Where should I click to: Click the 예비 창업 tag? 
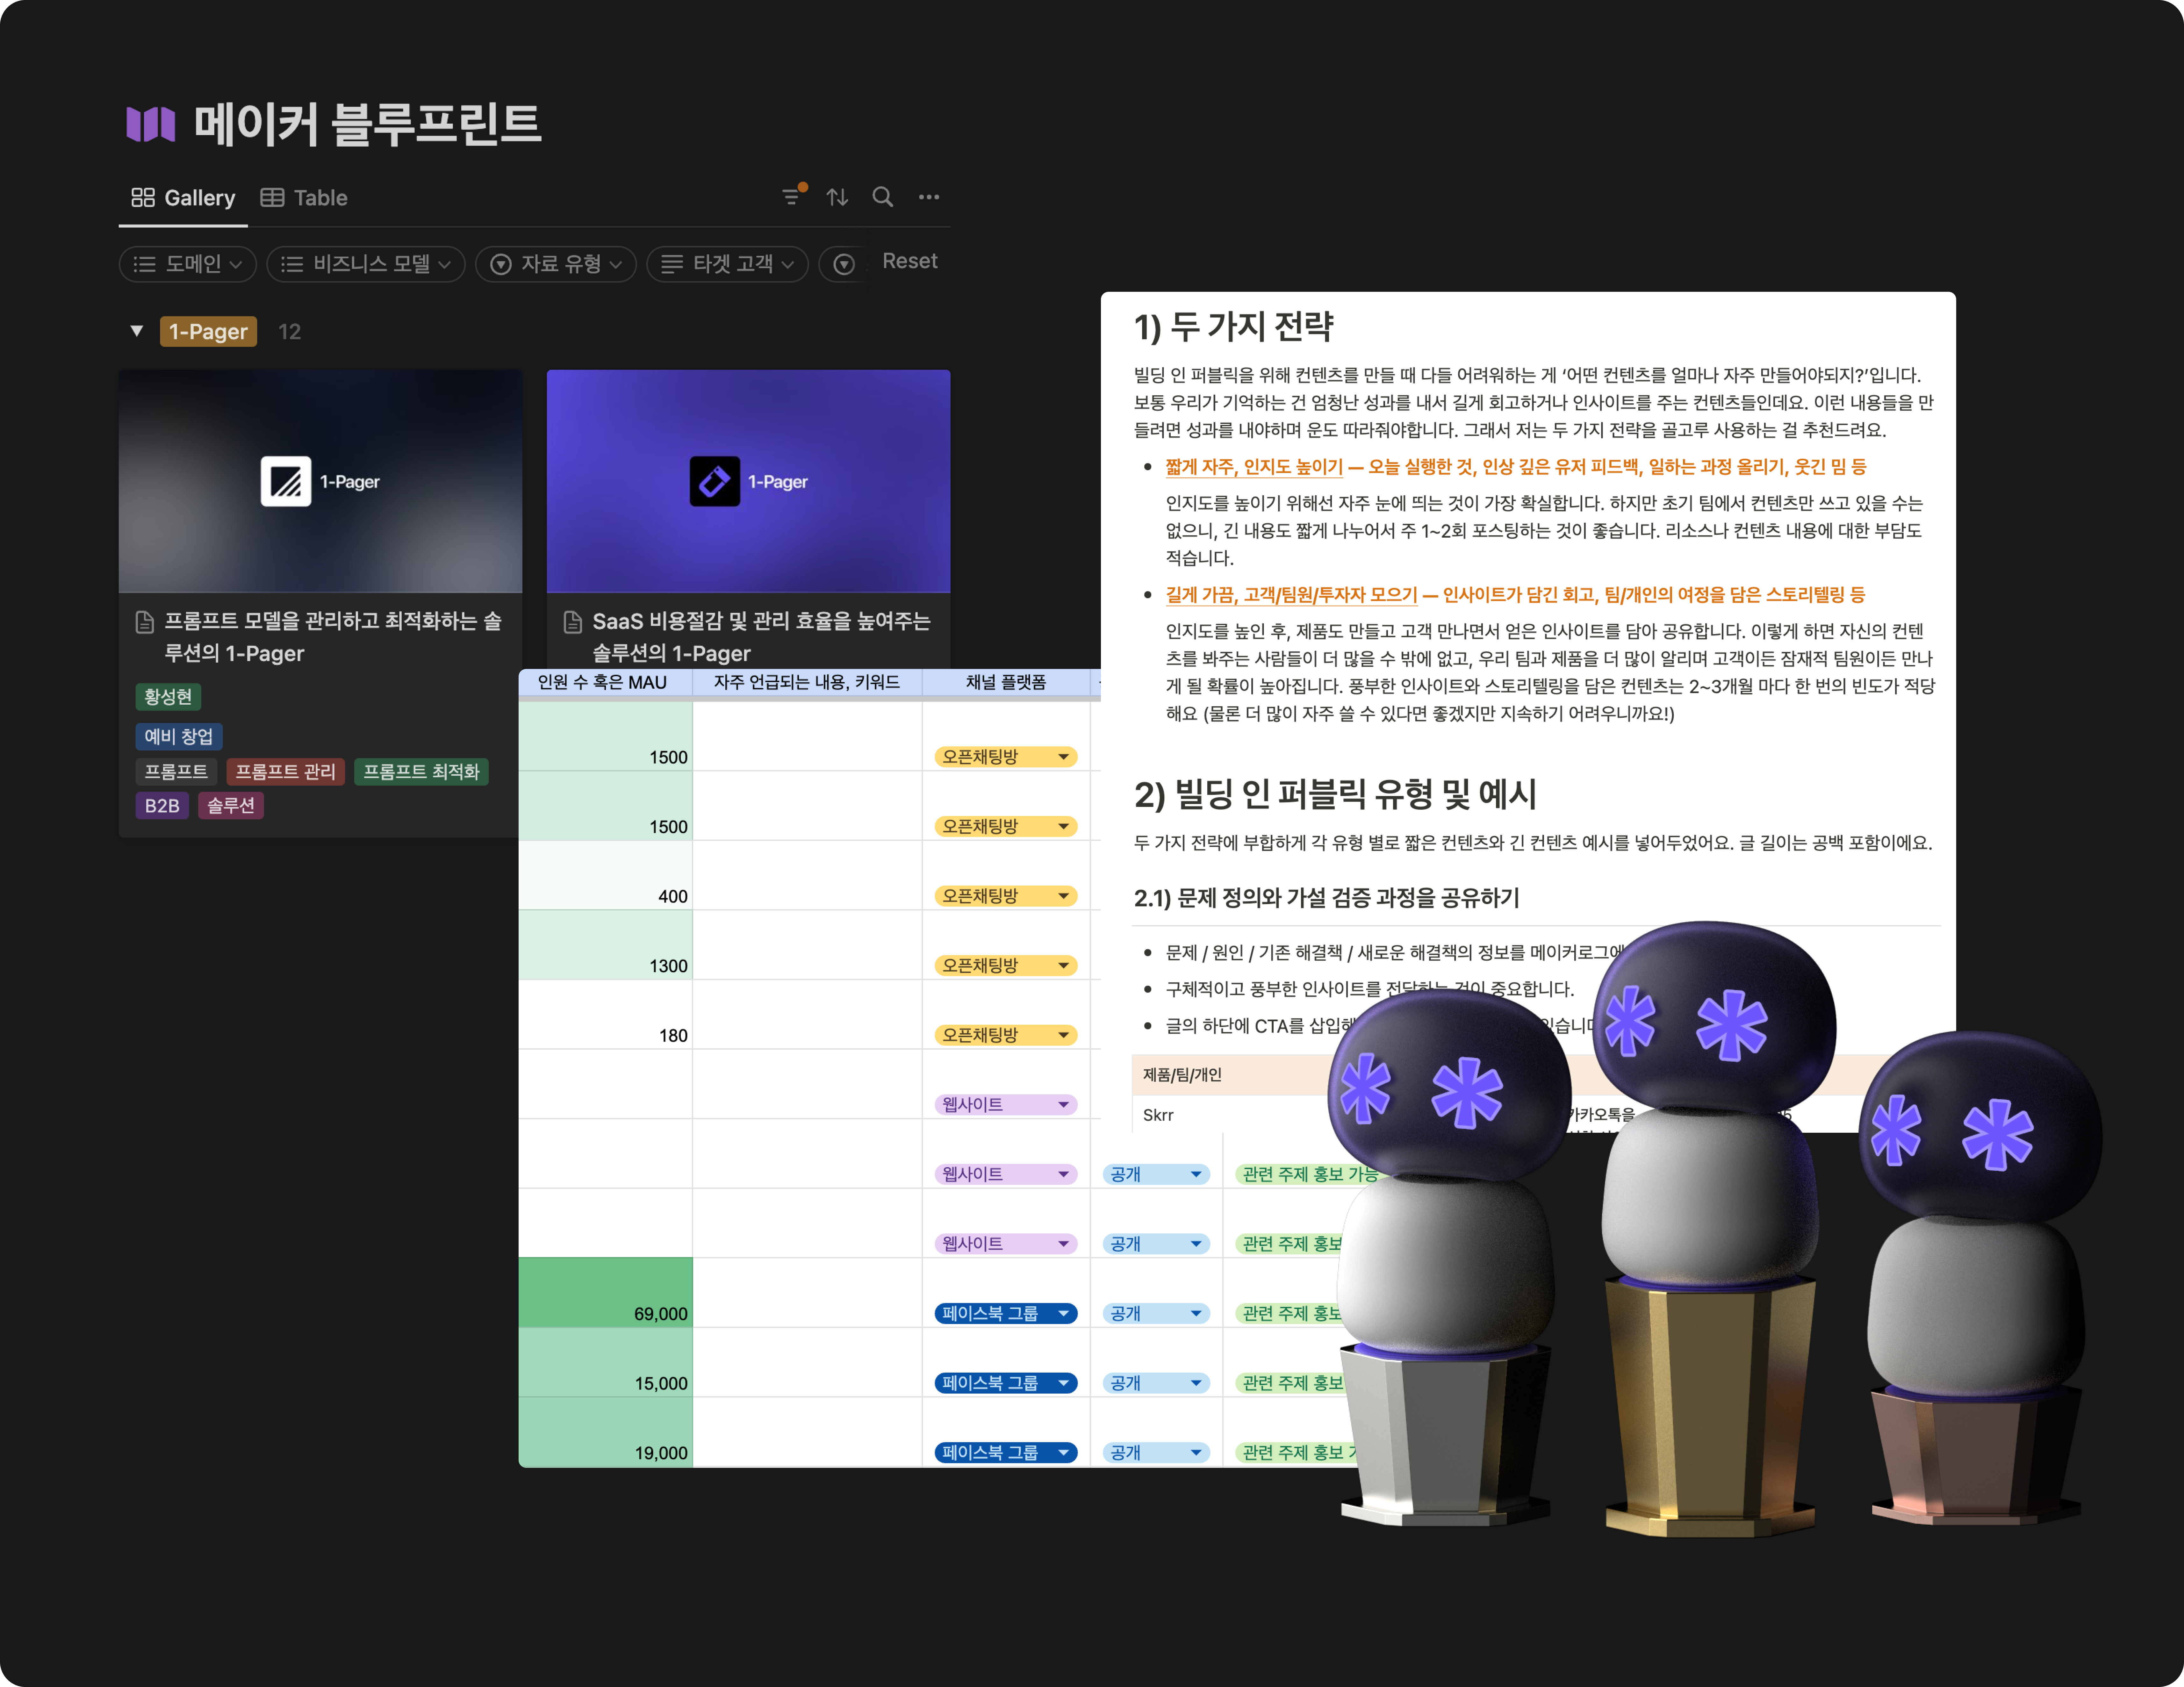(179, 737)
